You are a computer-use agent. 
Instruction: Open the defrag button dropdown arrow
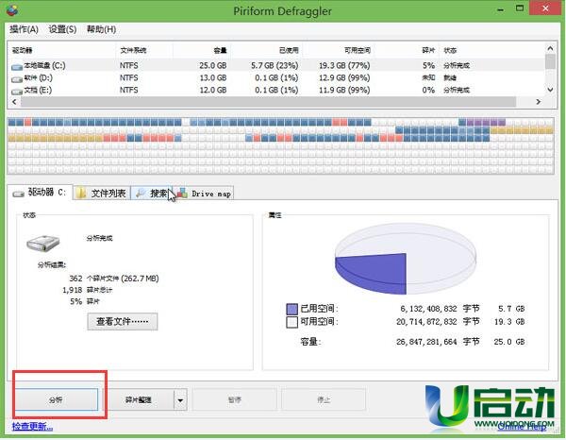point(180,399)
